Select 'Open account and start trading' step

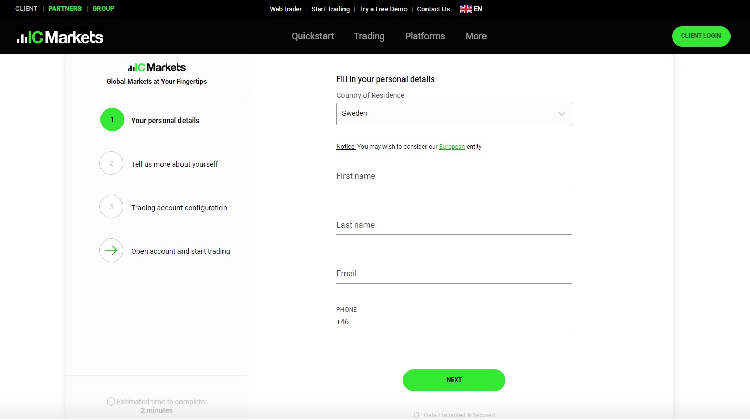[x=180, y=251]
